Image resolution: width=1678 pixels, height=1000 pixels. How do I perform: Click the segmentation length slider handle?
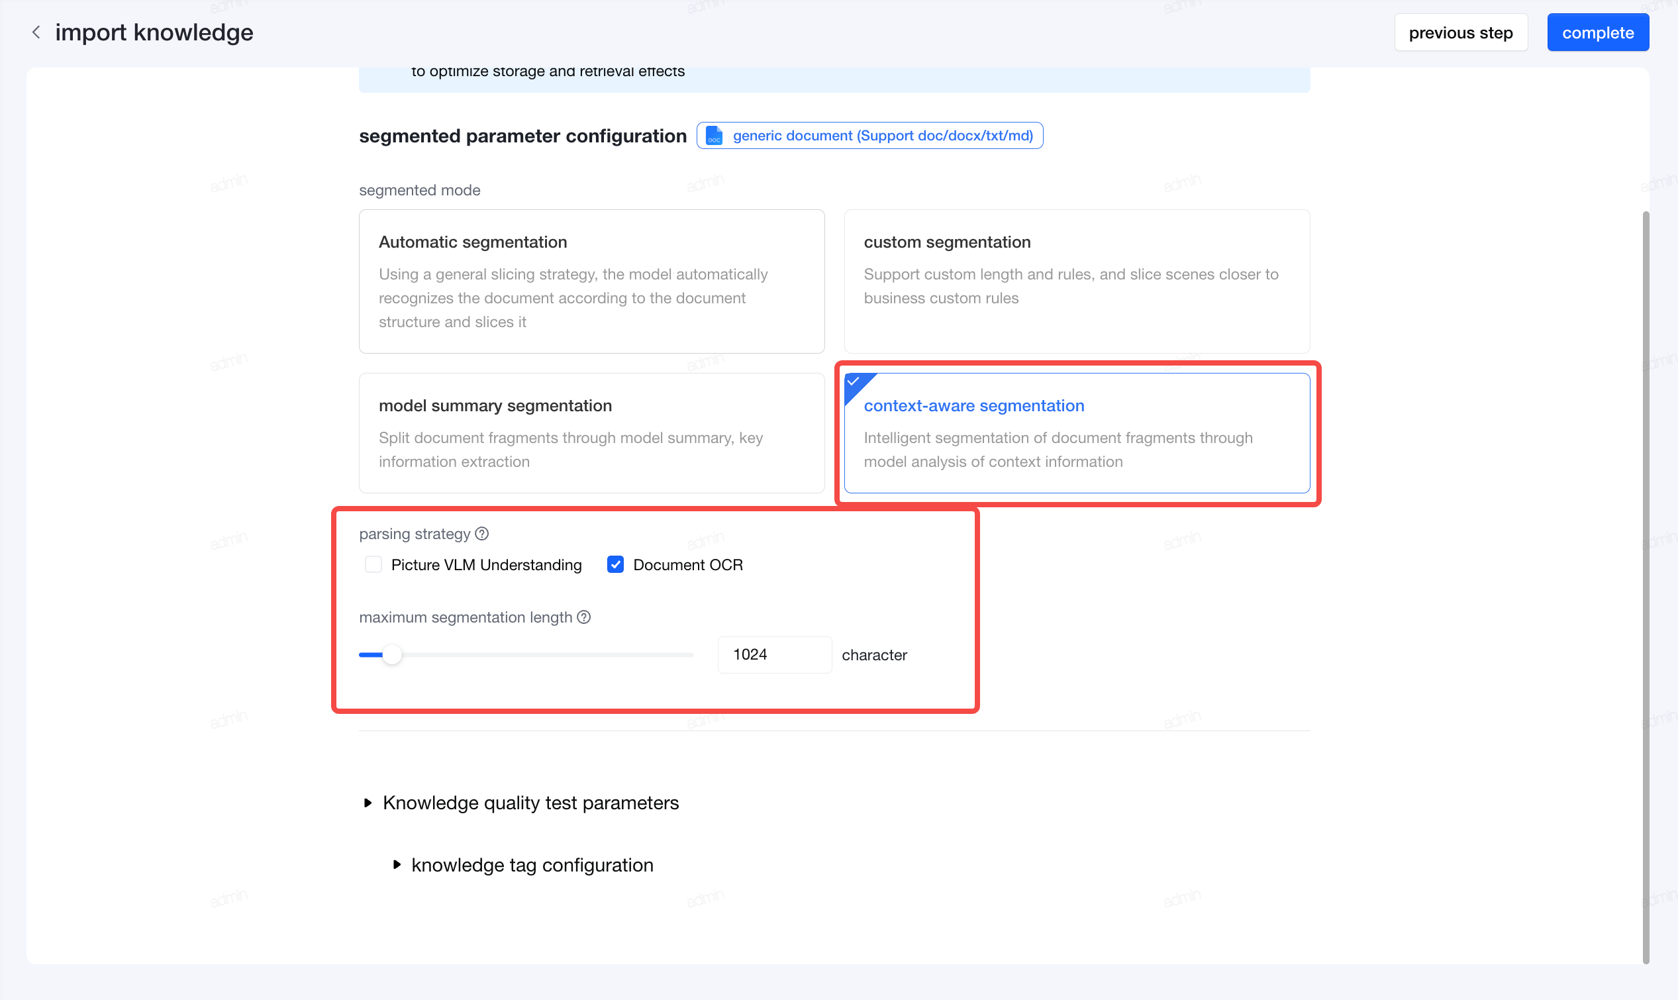coord(392,654)
